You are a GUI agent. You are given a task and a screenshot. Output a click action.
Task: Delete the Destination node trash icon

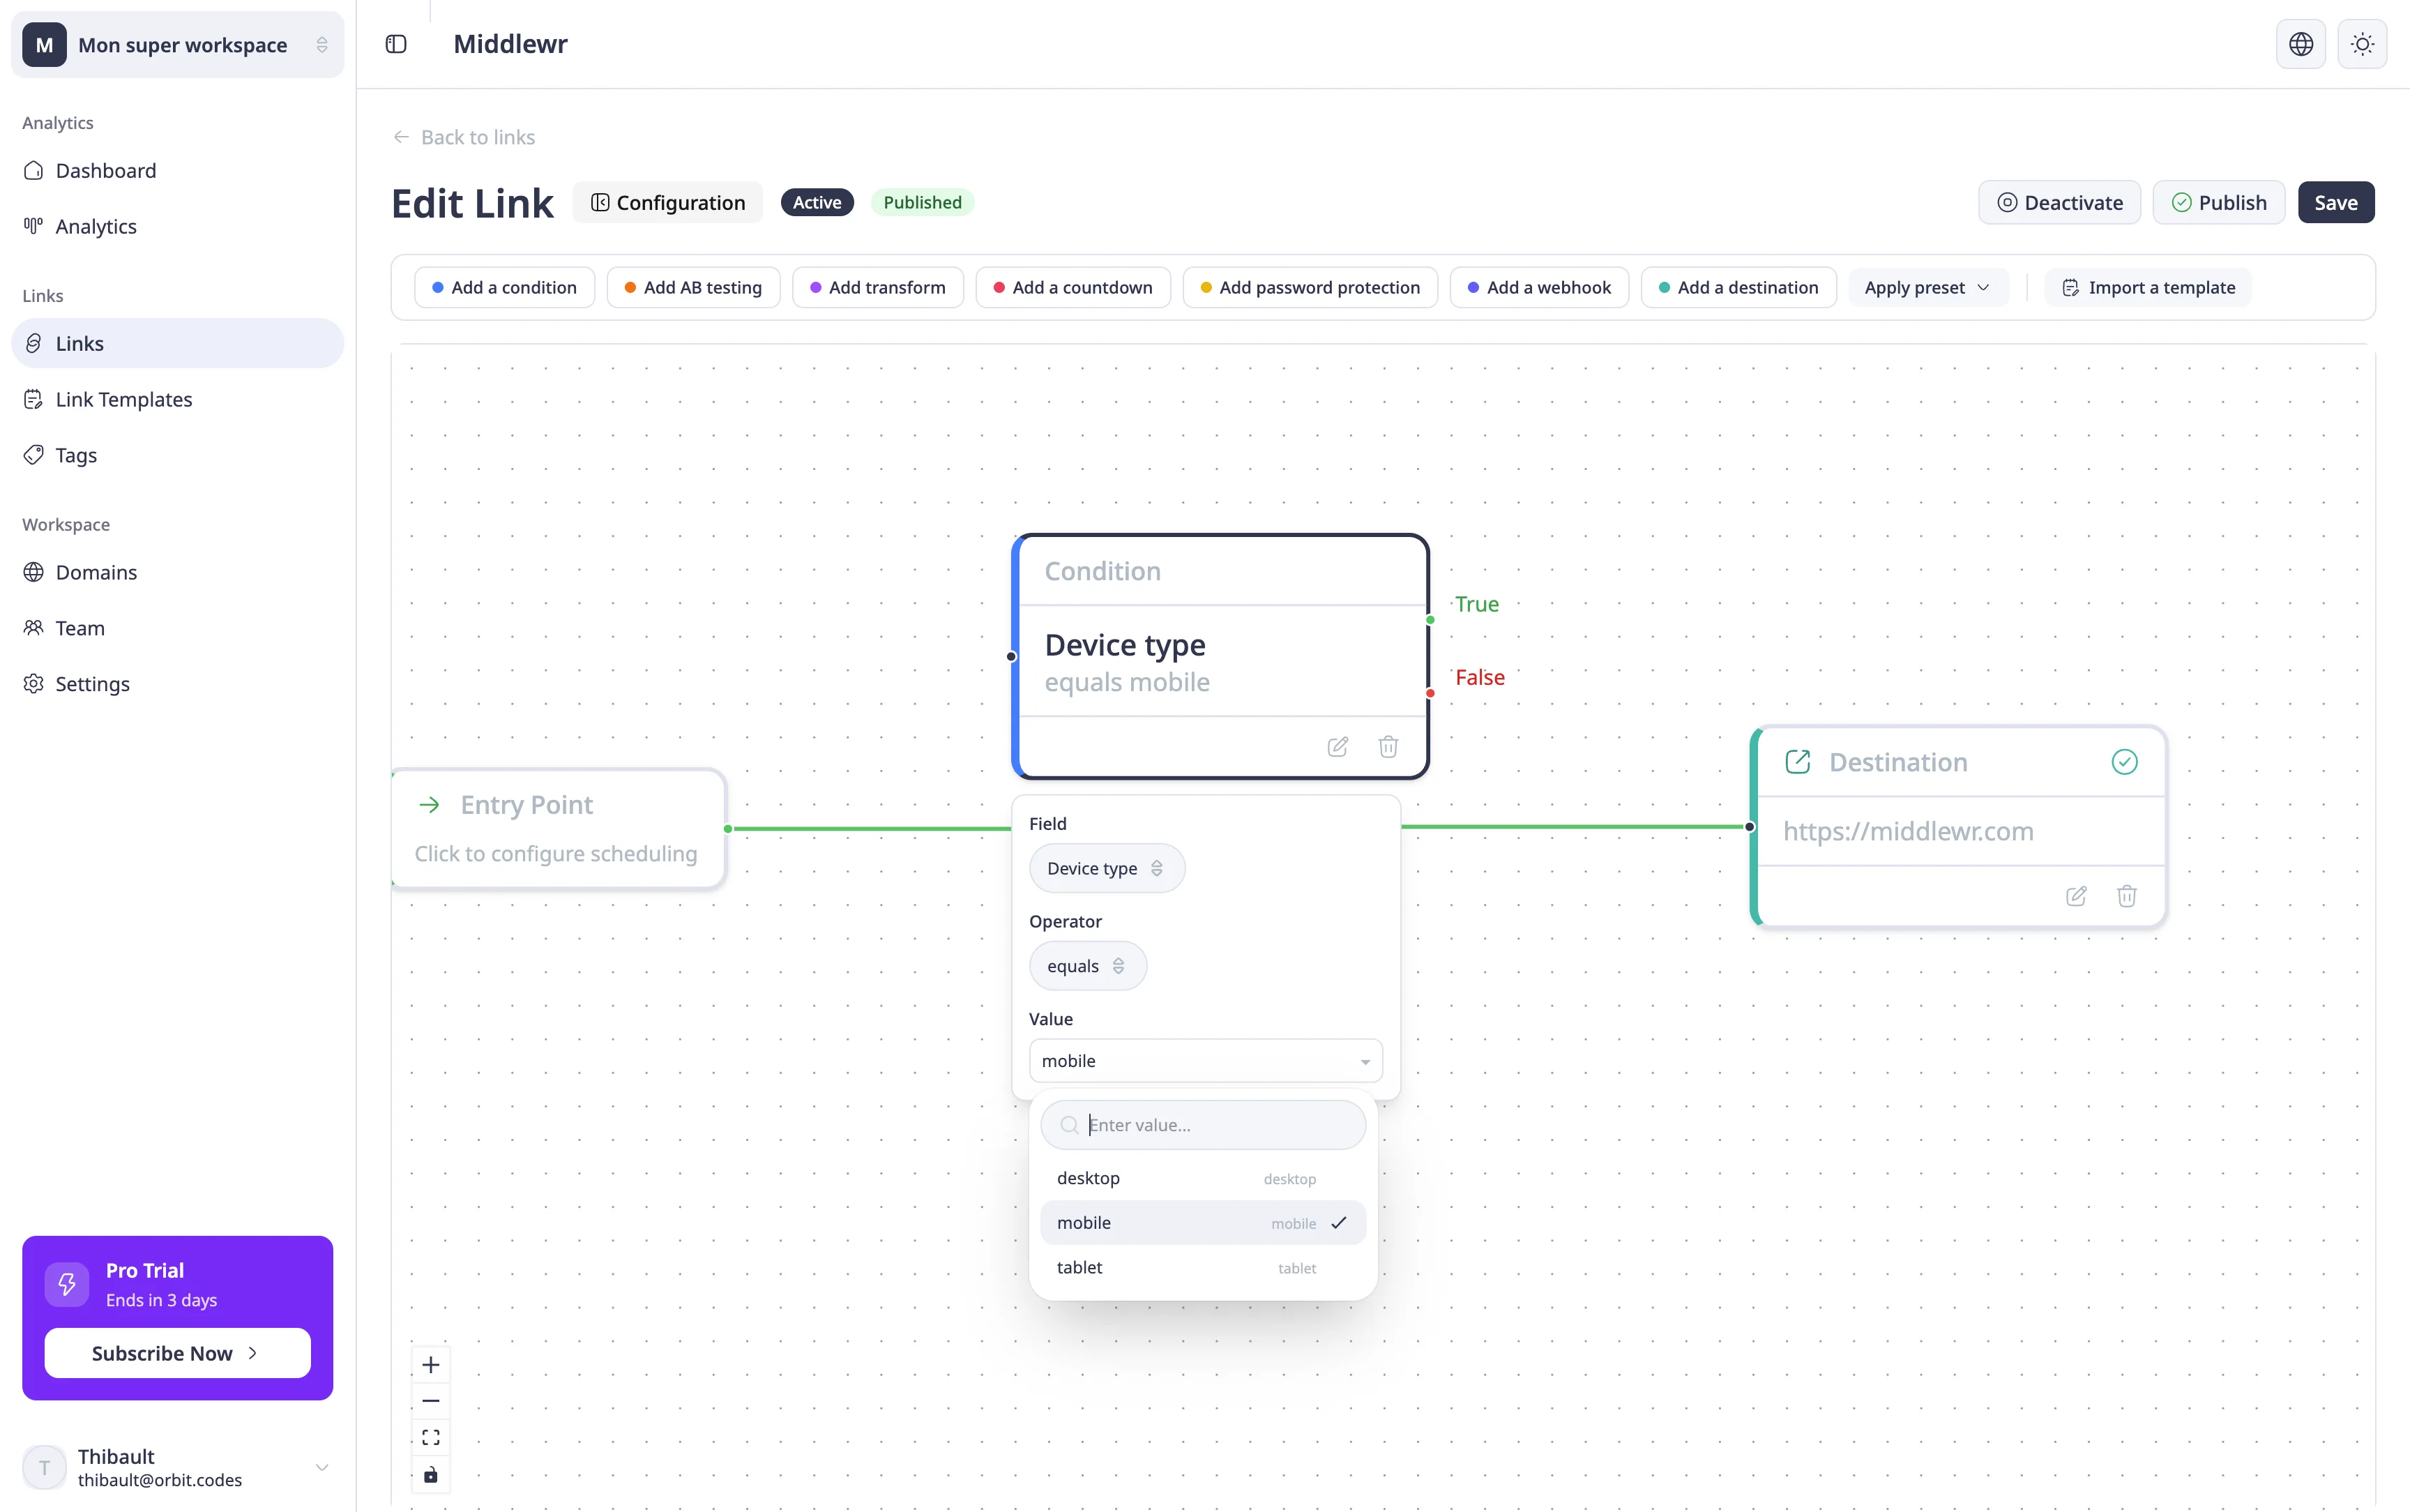(x=2127, y=896)
